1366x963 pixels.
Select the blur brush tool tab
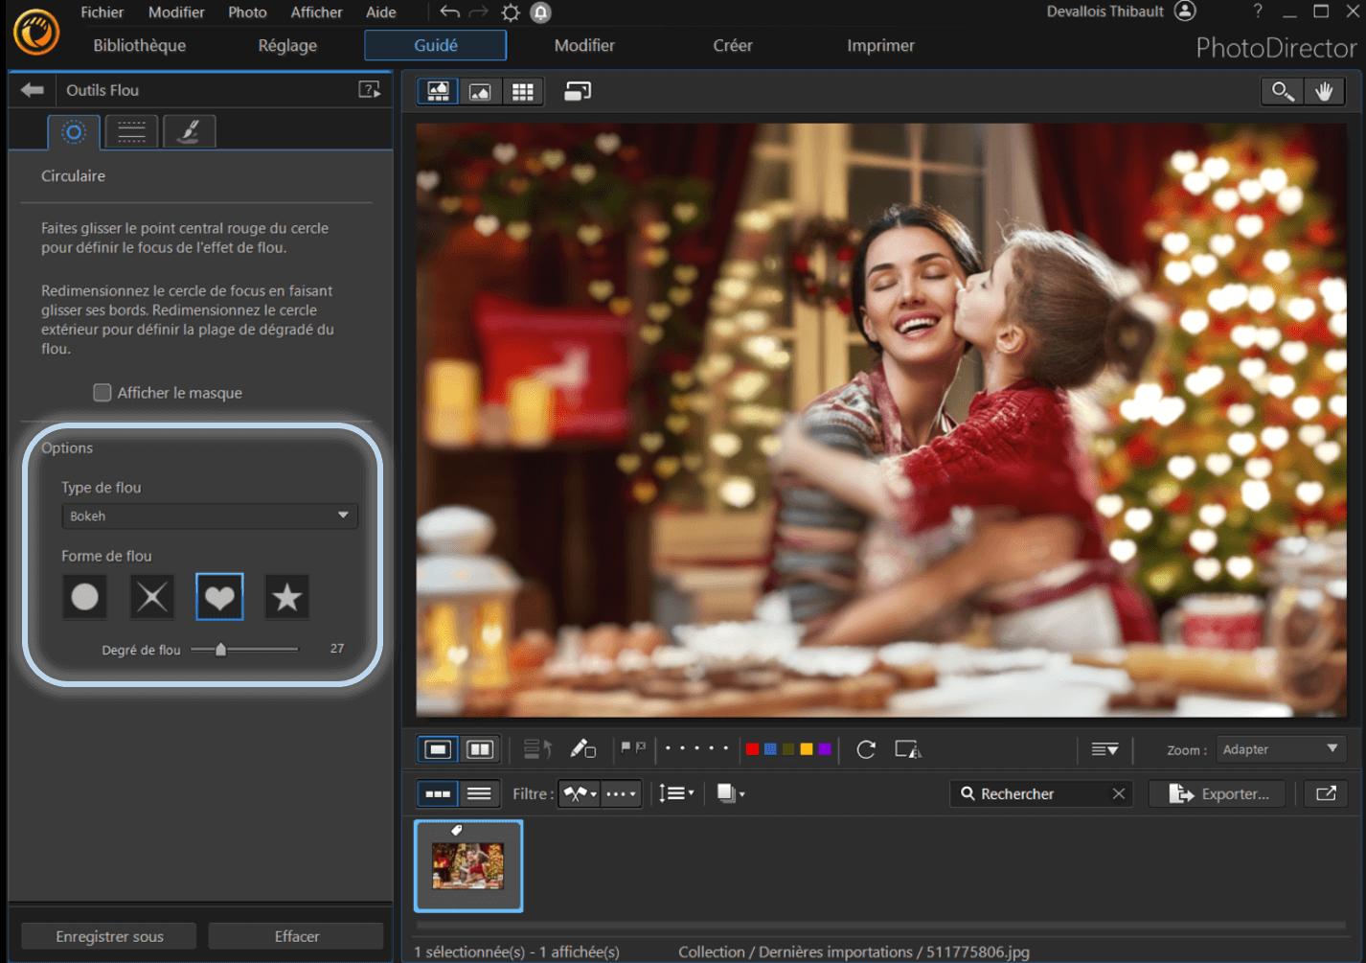(x=189, y=131)
